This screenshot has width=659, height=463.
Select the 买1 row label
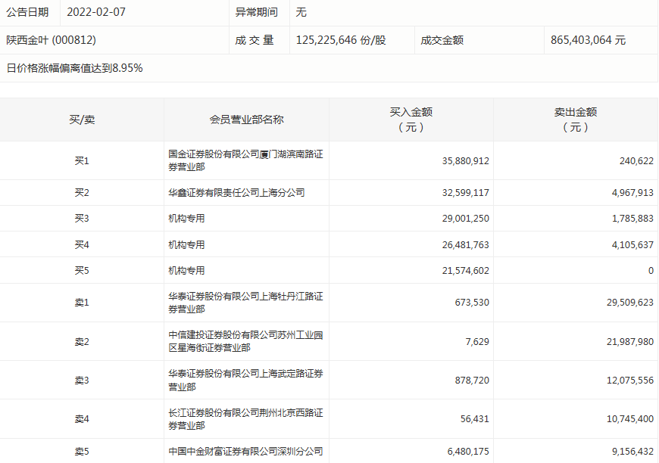(x=82, y=161)
